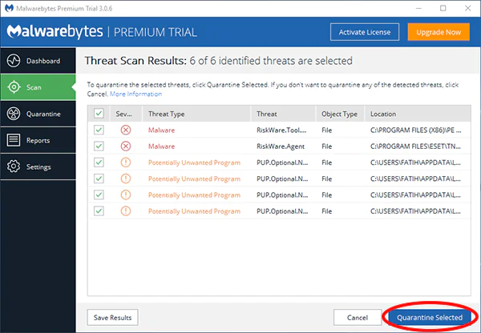481x333 pixels.
Task: Click the Reports list icon
Action: tap(13, 140)
